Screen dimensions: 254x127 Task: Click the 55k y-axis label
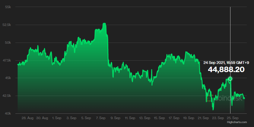click(x=8, y=7)
